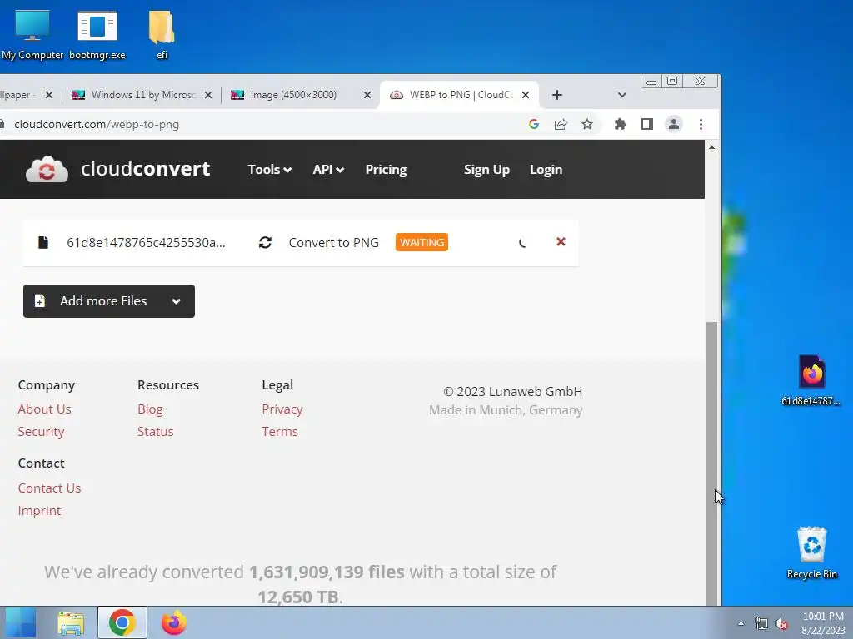Open the Contact Us link

(49, 488)
